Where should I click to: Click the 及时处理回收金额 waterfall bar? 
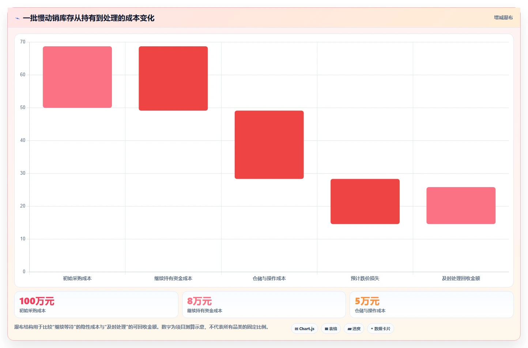click(461, 206)
